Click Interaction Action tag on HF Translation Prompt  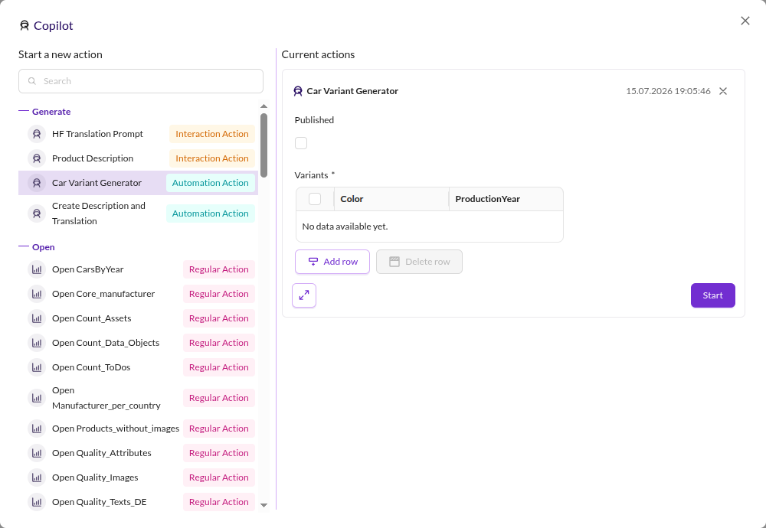(x=212, y=134)
